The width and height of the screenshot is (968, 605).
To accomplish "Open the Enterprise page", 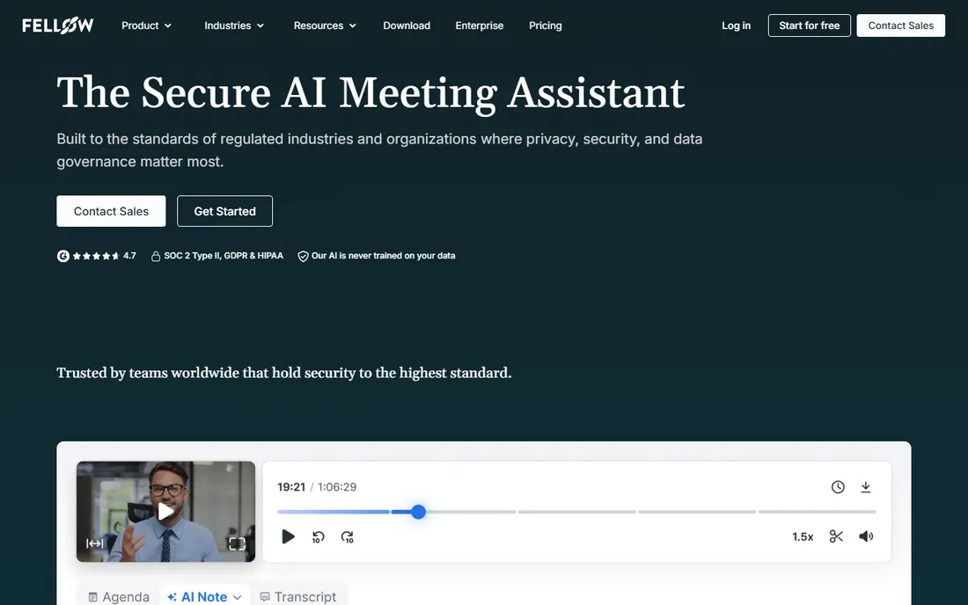I will 479,26.
